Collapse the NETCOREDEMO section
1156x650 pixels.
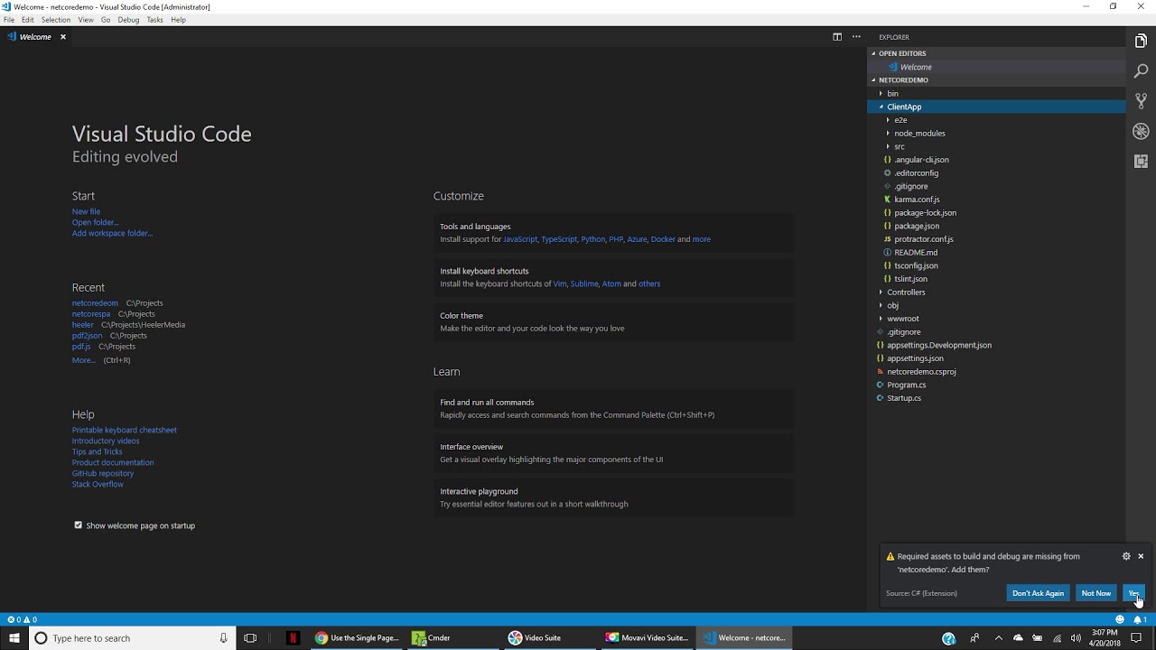[996, 79]
